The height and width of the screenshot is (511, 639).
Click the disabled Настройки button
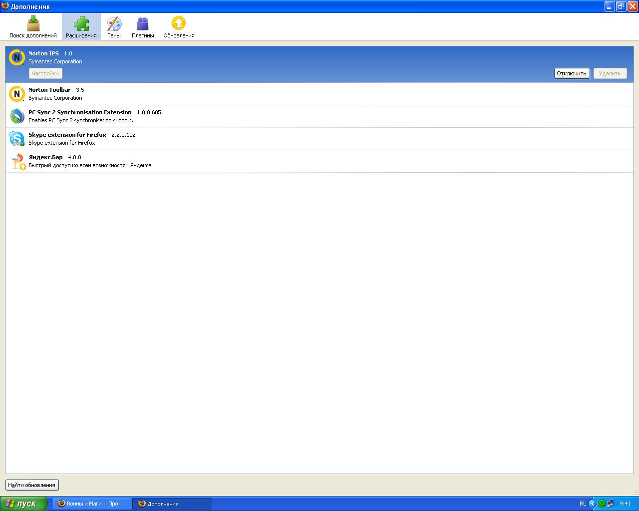point(45,73)
